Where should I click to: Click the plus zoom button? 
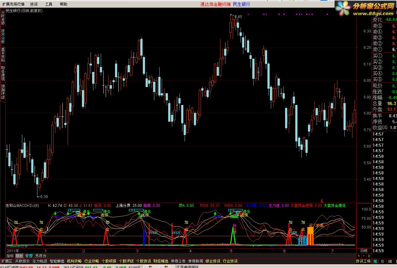tap(359, 256)
